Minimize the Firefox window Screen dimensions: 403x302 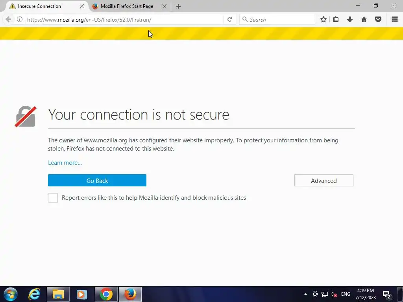coord(357,6)
